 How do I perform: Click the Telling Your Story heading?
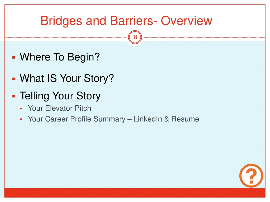click(x=60, y=96)
